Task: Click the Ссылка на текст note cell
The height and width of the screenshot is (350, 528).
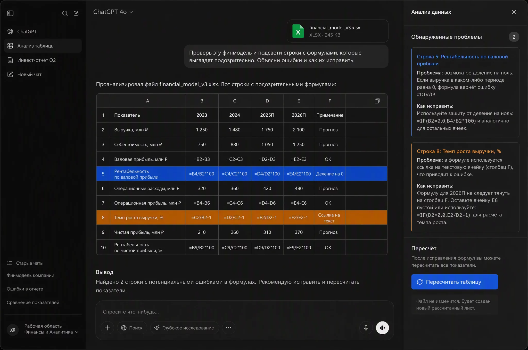Action: click(x=330, y=218)
